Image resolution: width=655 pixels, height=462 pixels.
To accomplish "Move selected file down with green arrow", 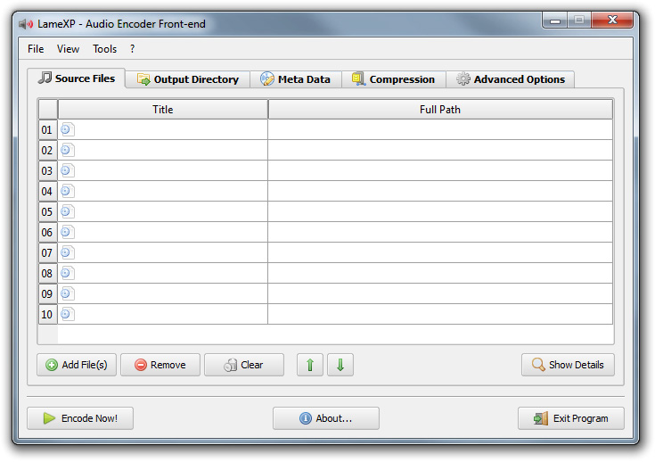I will click(340, 365).
